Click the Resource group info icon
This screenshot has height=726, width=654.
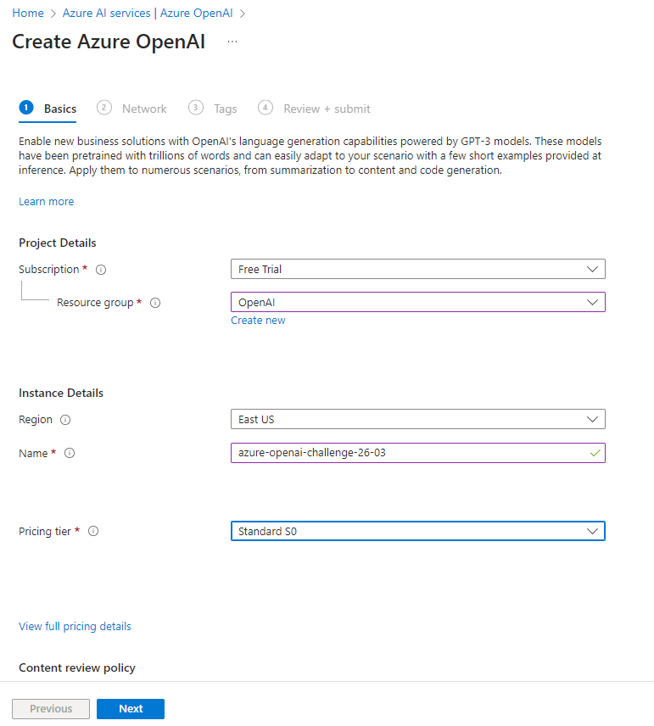(155, 303)
